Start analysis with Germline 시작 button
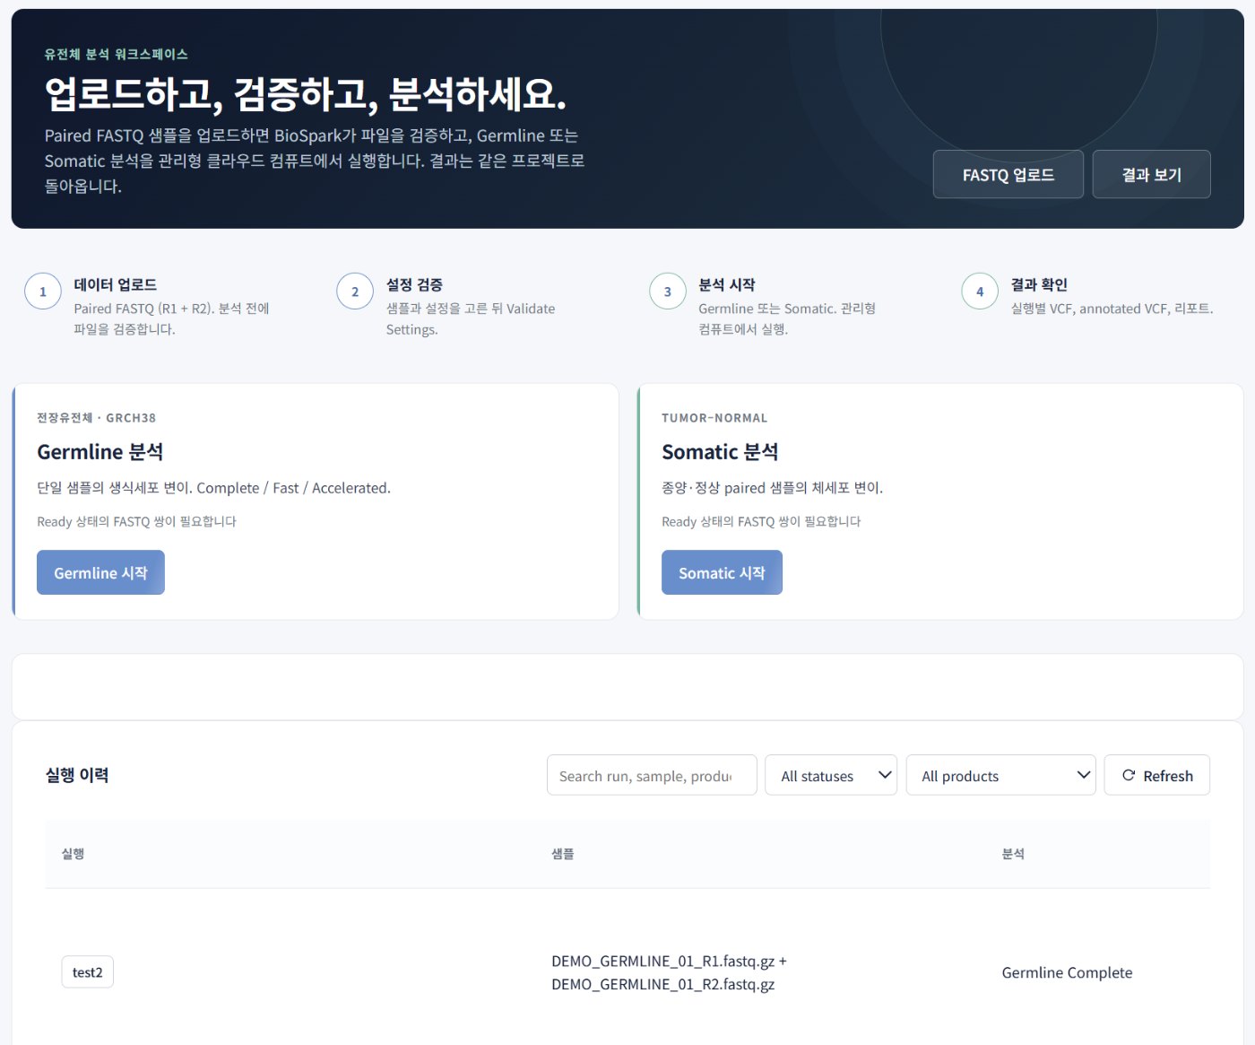This screenshot has height=1045, width=1255. click(100, 572)
